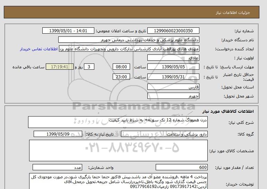Click the price validity date 1399/05/31
The image size is (267, 189).
pos(173,77)
